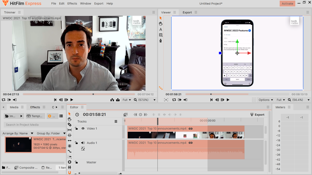Play the Viewer timeline
Screen dimensions: 312x175
tap(228, 100)
